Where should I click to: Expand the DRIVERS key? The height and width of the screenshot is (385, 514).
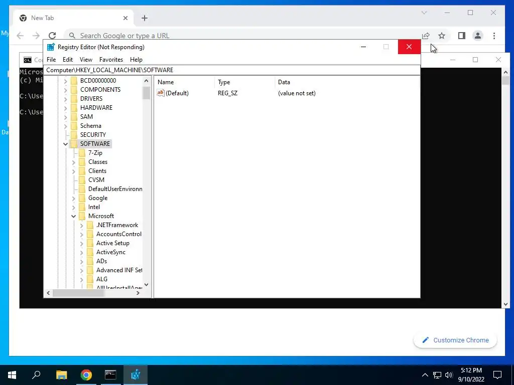[x=66, y=99]
